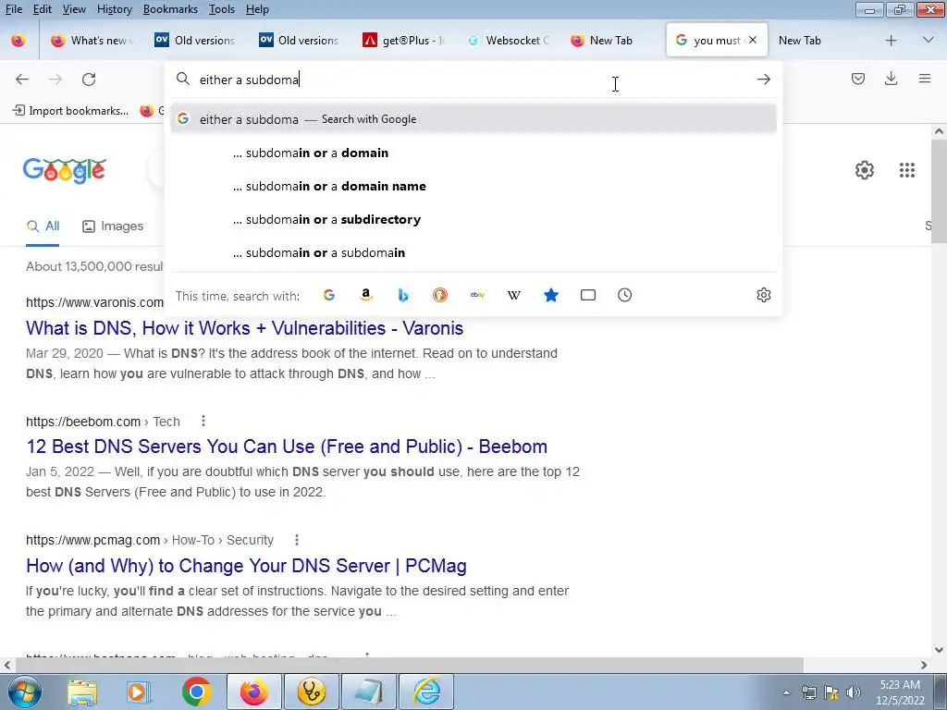Open Save to Pocket icon
Image resolution: width=947 pixels, height=710 pixels.
[857, 79]
